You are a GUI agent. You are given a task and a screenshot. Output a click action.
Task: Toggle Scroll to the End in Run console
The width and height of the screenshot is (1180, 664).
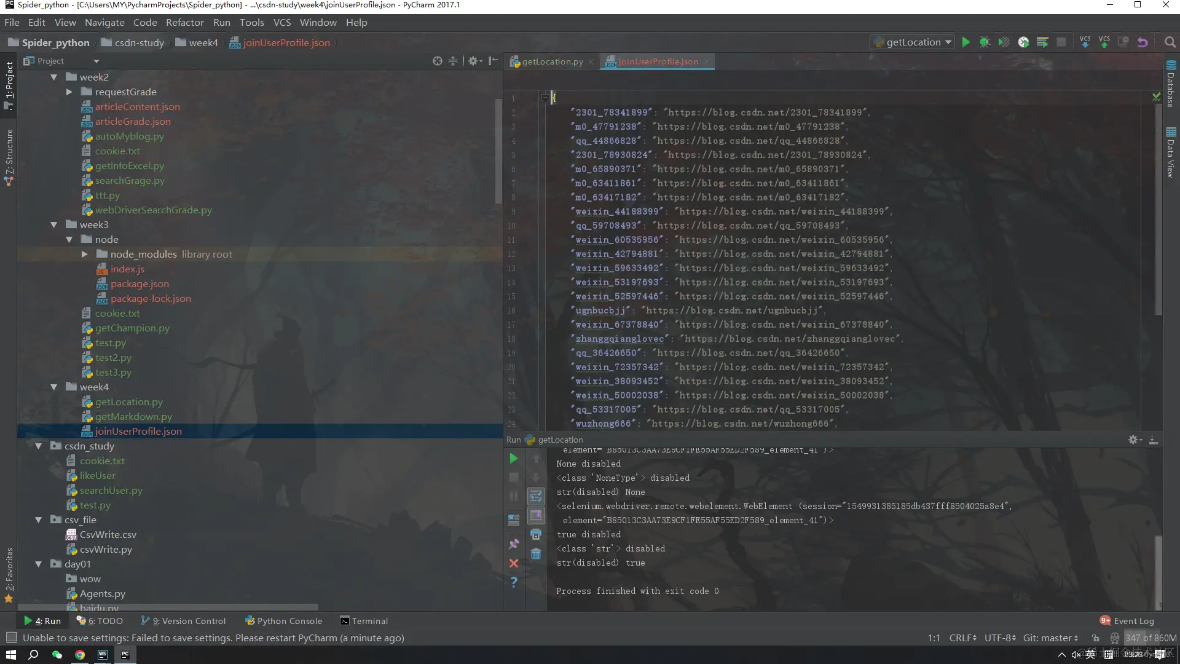pyautogui.click(x=536, y=515)
